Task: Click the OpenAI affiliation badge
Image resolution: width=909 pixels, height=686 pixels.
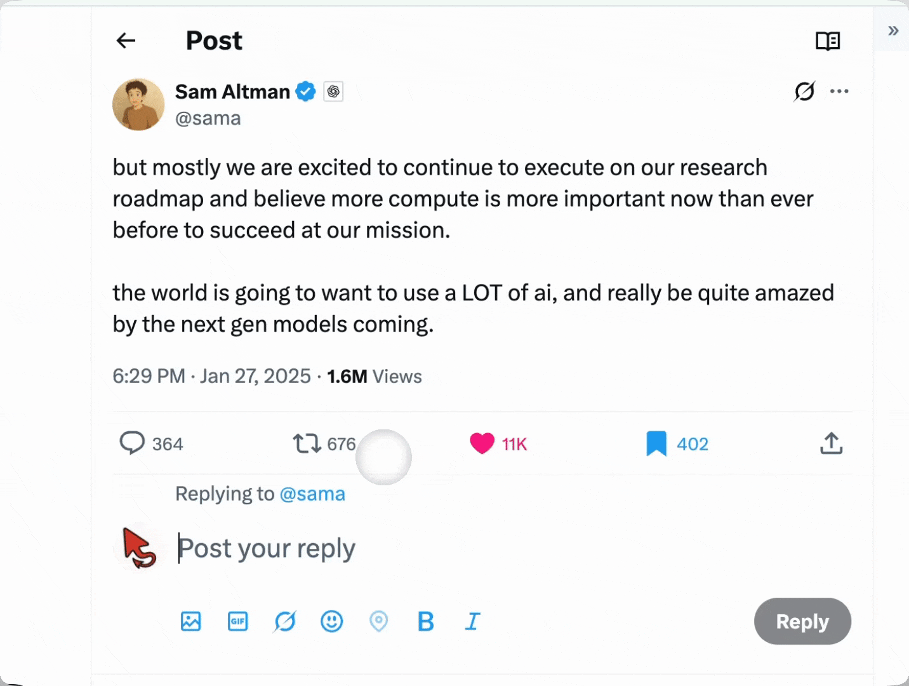Action: pyautogui.click(x=333, y=91)
